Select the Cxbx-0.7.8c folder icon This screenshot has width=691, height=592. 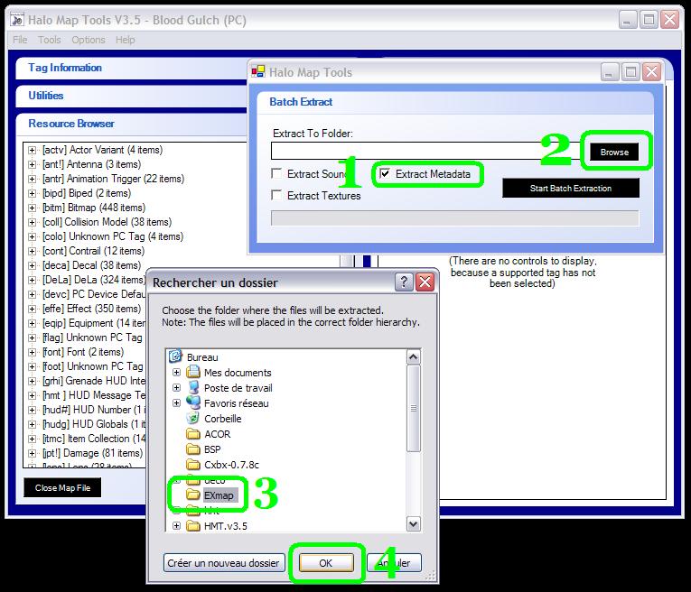(x=193, y=465)
